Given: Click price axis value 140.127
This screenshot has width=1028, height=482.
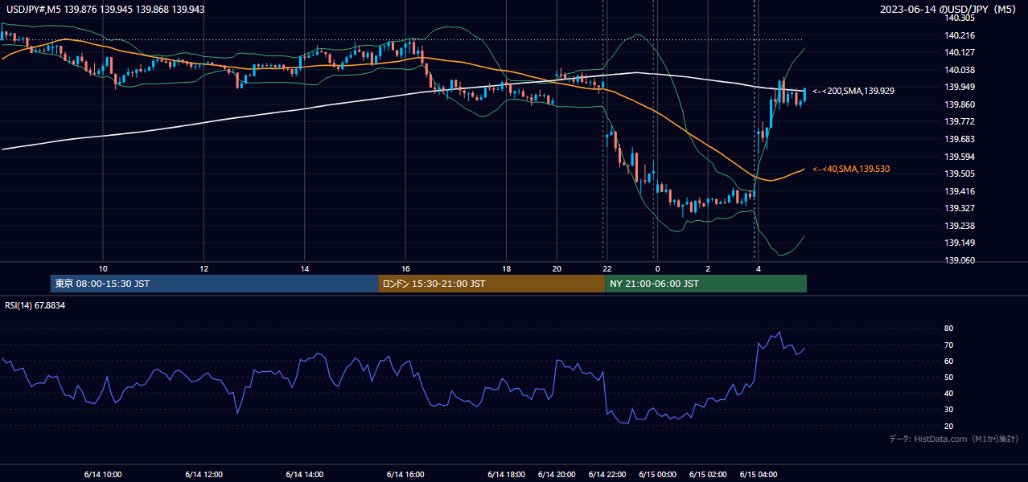Looking at the screenshot, I should click(x=960, y=53).
